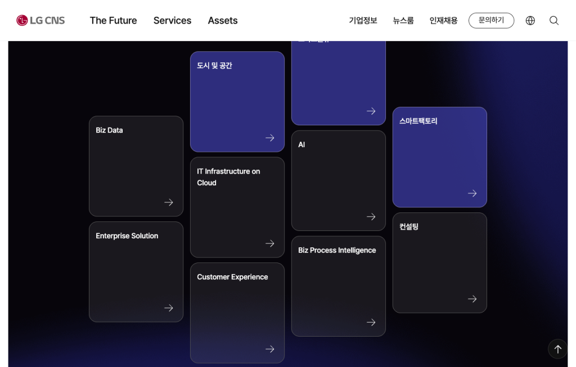Open The Future menu
Screen dimensions: 576x367
pos(113,20)
